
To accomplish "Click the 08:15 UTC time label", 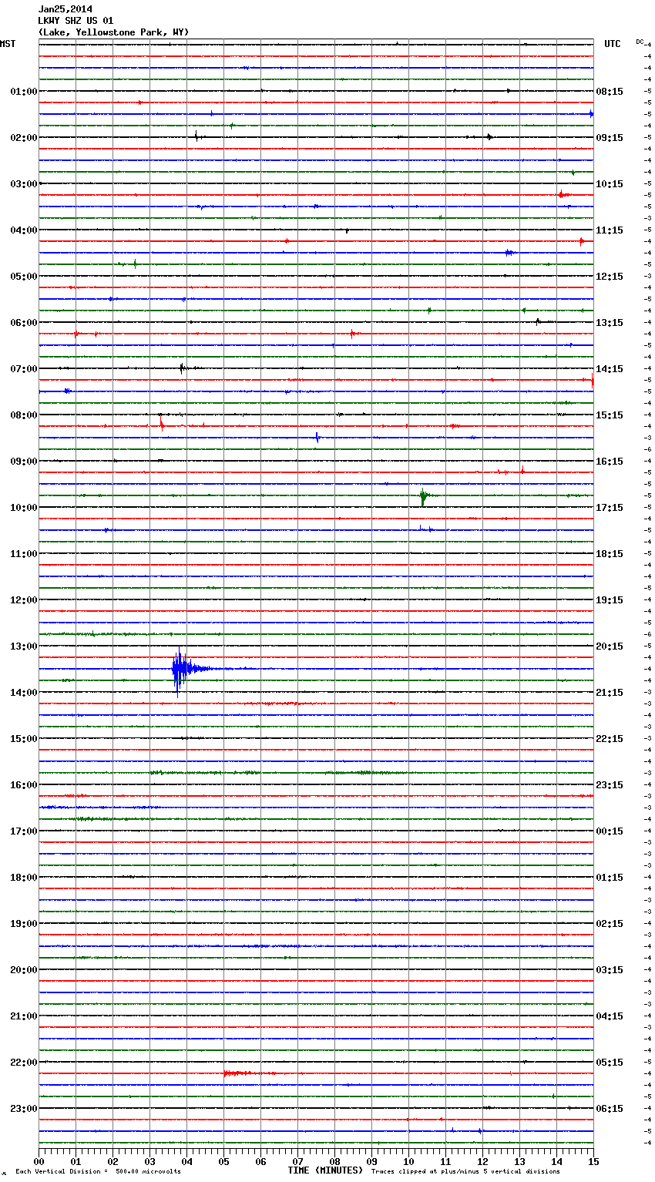I will pyautogui.click(x=610, y=92).
